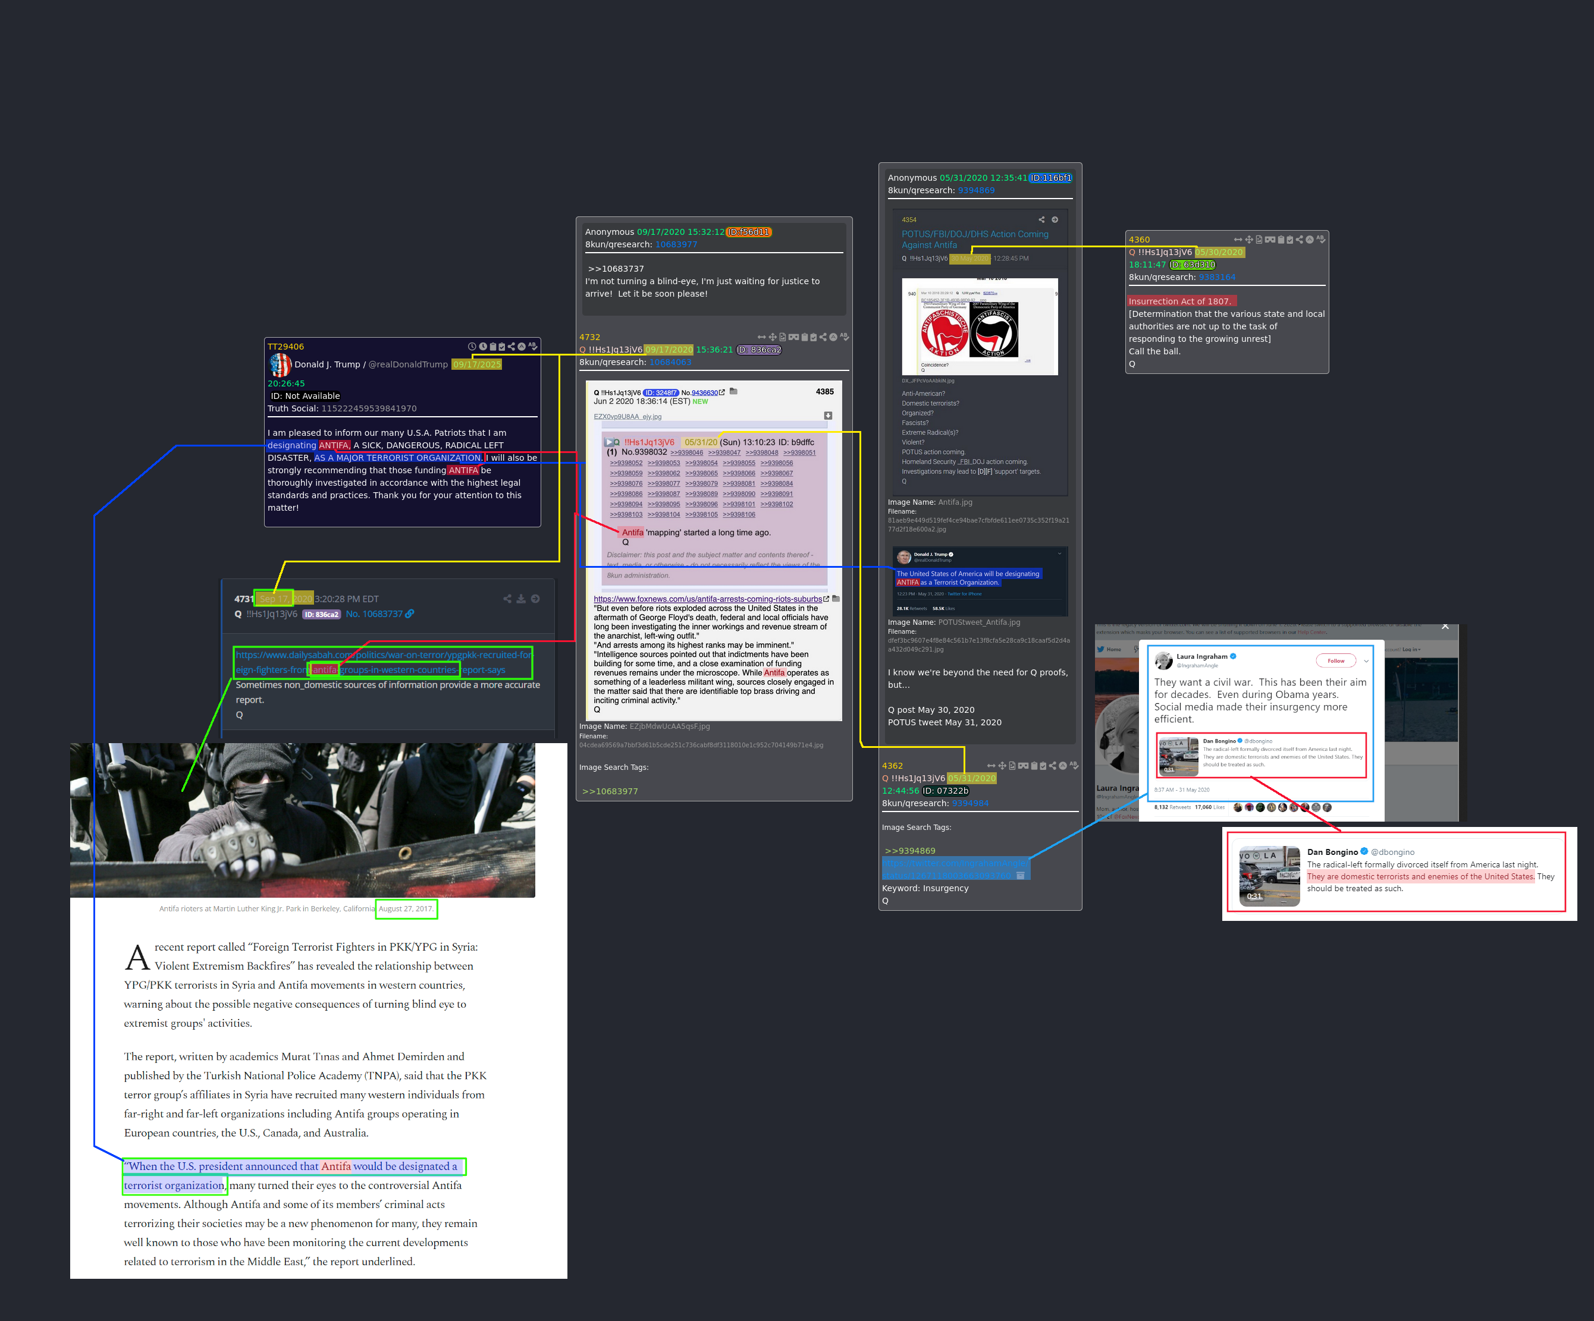Click the >>9398046 reply link in post 4385
The height and width of the screenshot is (1321, 1594).
pyautogui.click(x=686, y=453)
